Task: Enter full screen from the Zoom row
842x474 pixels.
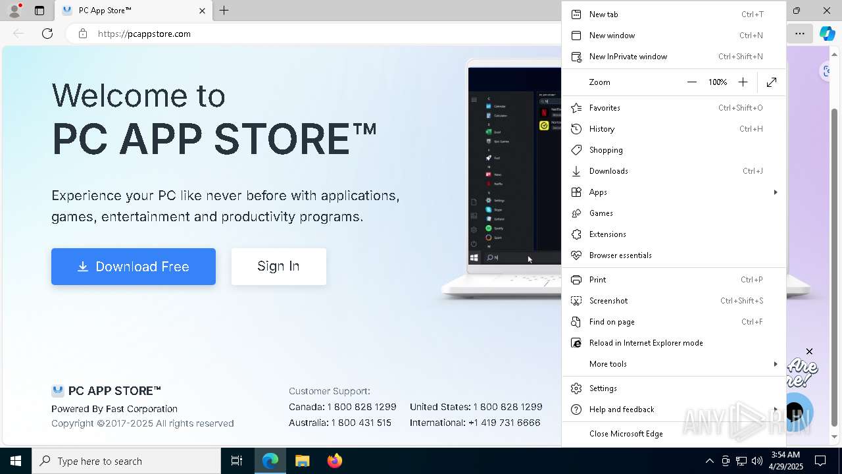Action: tap(772, 82)
